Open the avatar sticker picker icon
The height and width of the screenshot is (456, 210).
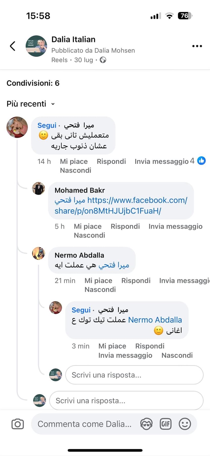pyautogui.click(x=147, y=424)
